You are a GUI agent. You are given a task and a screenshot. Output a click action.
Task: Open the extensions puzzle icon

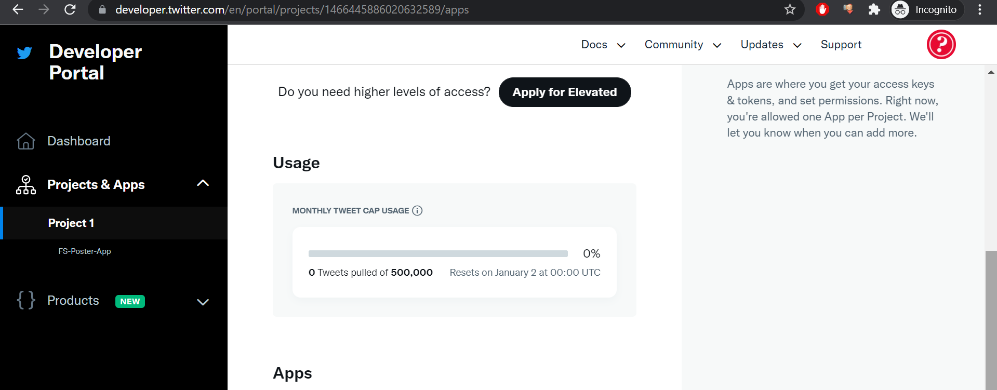(874, 9)
